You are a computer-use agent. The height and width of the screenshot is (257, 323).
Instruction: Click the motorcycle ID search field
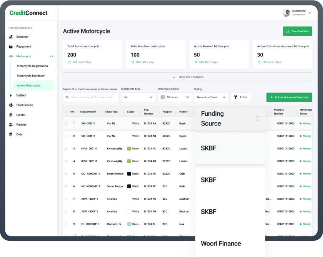(x=91, y=97)
